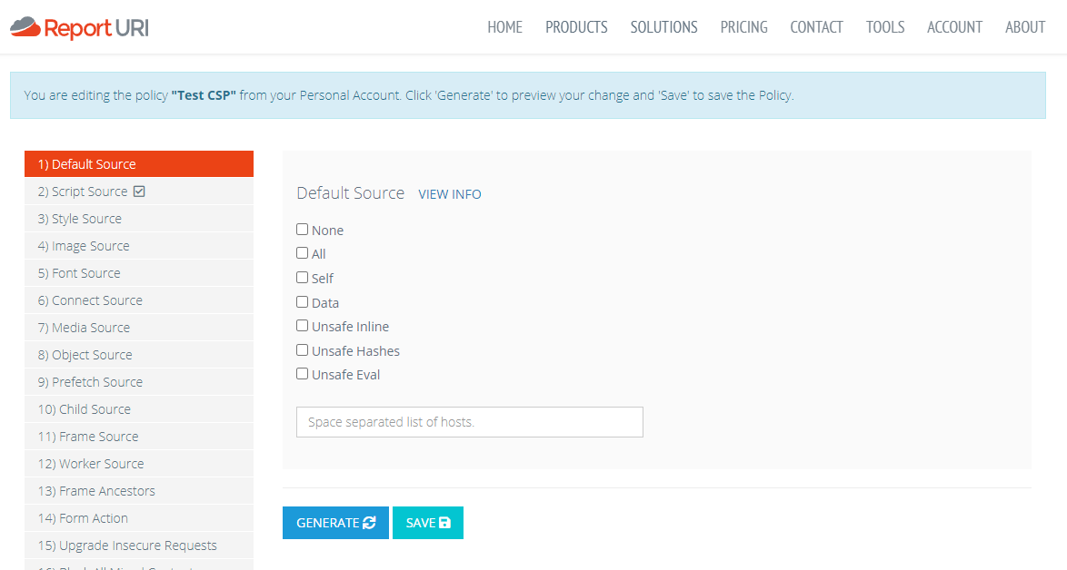
Task: Select Upgrade Insecure Requests in sidebar
Action: coord(127,545)
